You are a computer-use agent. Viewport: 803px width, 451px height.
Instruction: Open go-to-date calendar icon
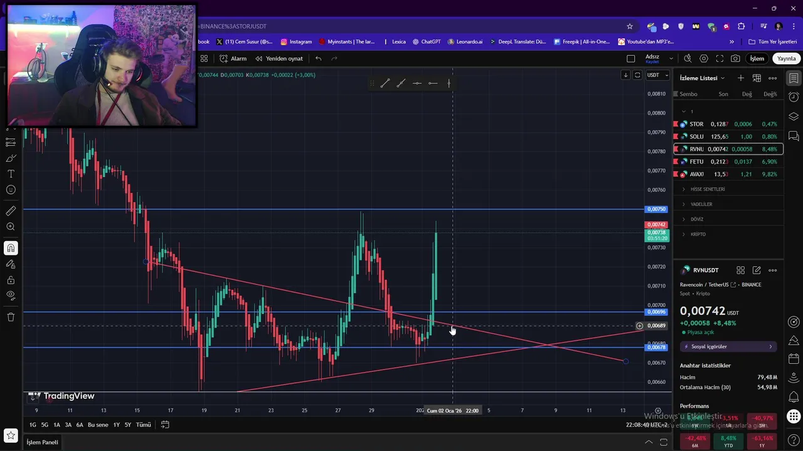pyautogui.click(x=165, y=425)
